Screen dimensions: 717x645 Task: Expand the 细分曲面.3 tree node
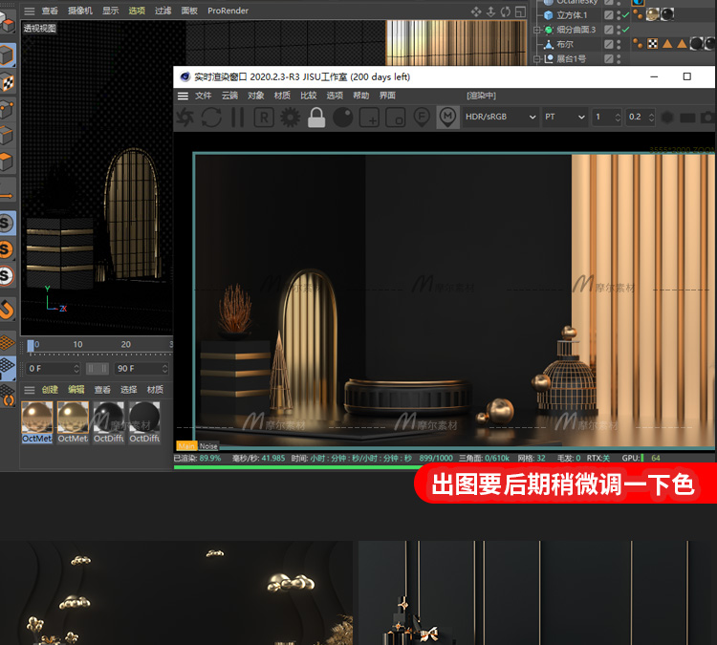tap(536, 30)
